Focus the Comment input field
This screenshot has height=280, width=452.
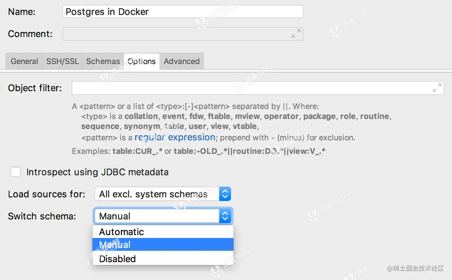tap(176, 34)
